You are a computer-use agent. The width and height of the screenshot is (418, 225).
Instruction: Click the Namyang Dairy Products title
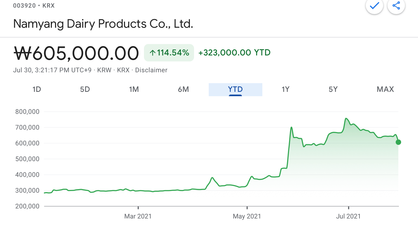point(103,24)
